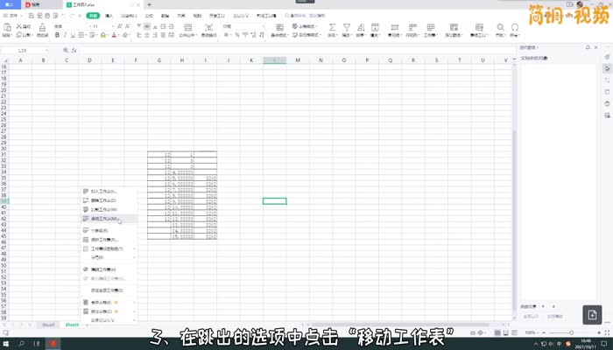
Task: Expand the sheet tab color submenu
Action: (x=135, y=248)
